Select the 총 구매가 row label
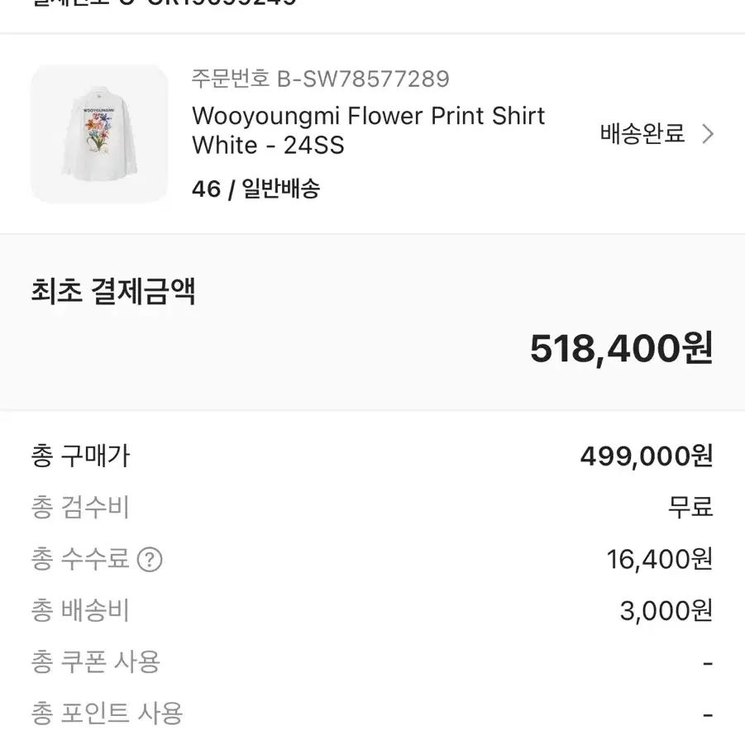 pos(80,456)
